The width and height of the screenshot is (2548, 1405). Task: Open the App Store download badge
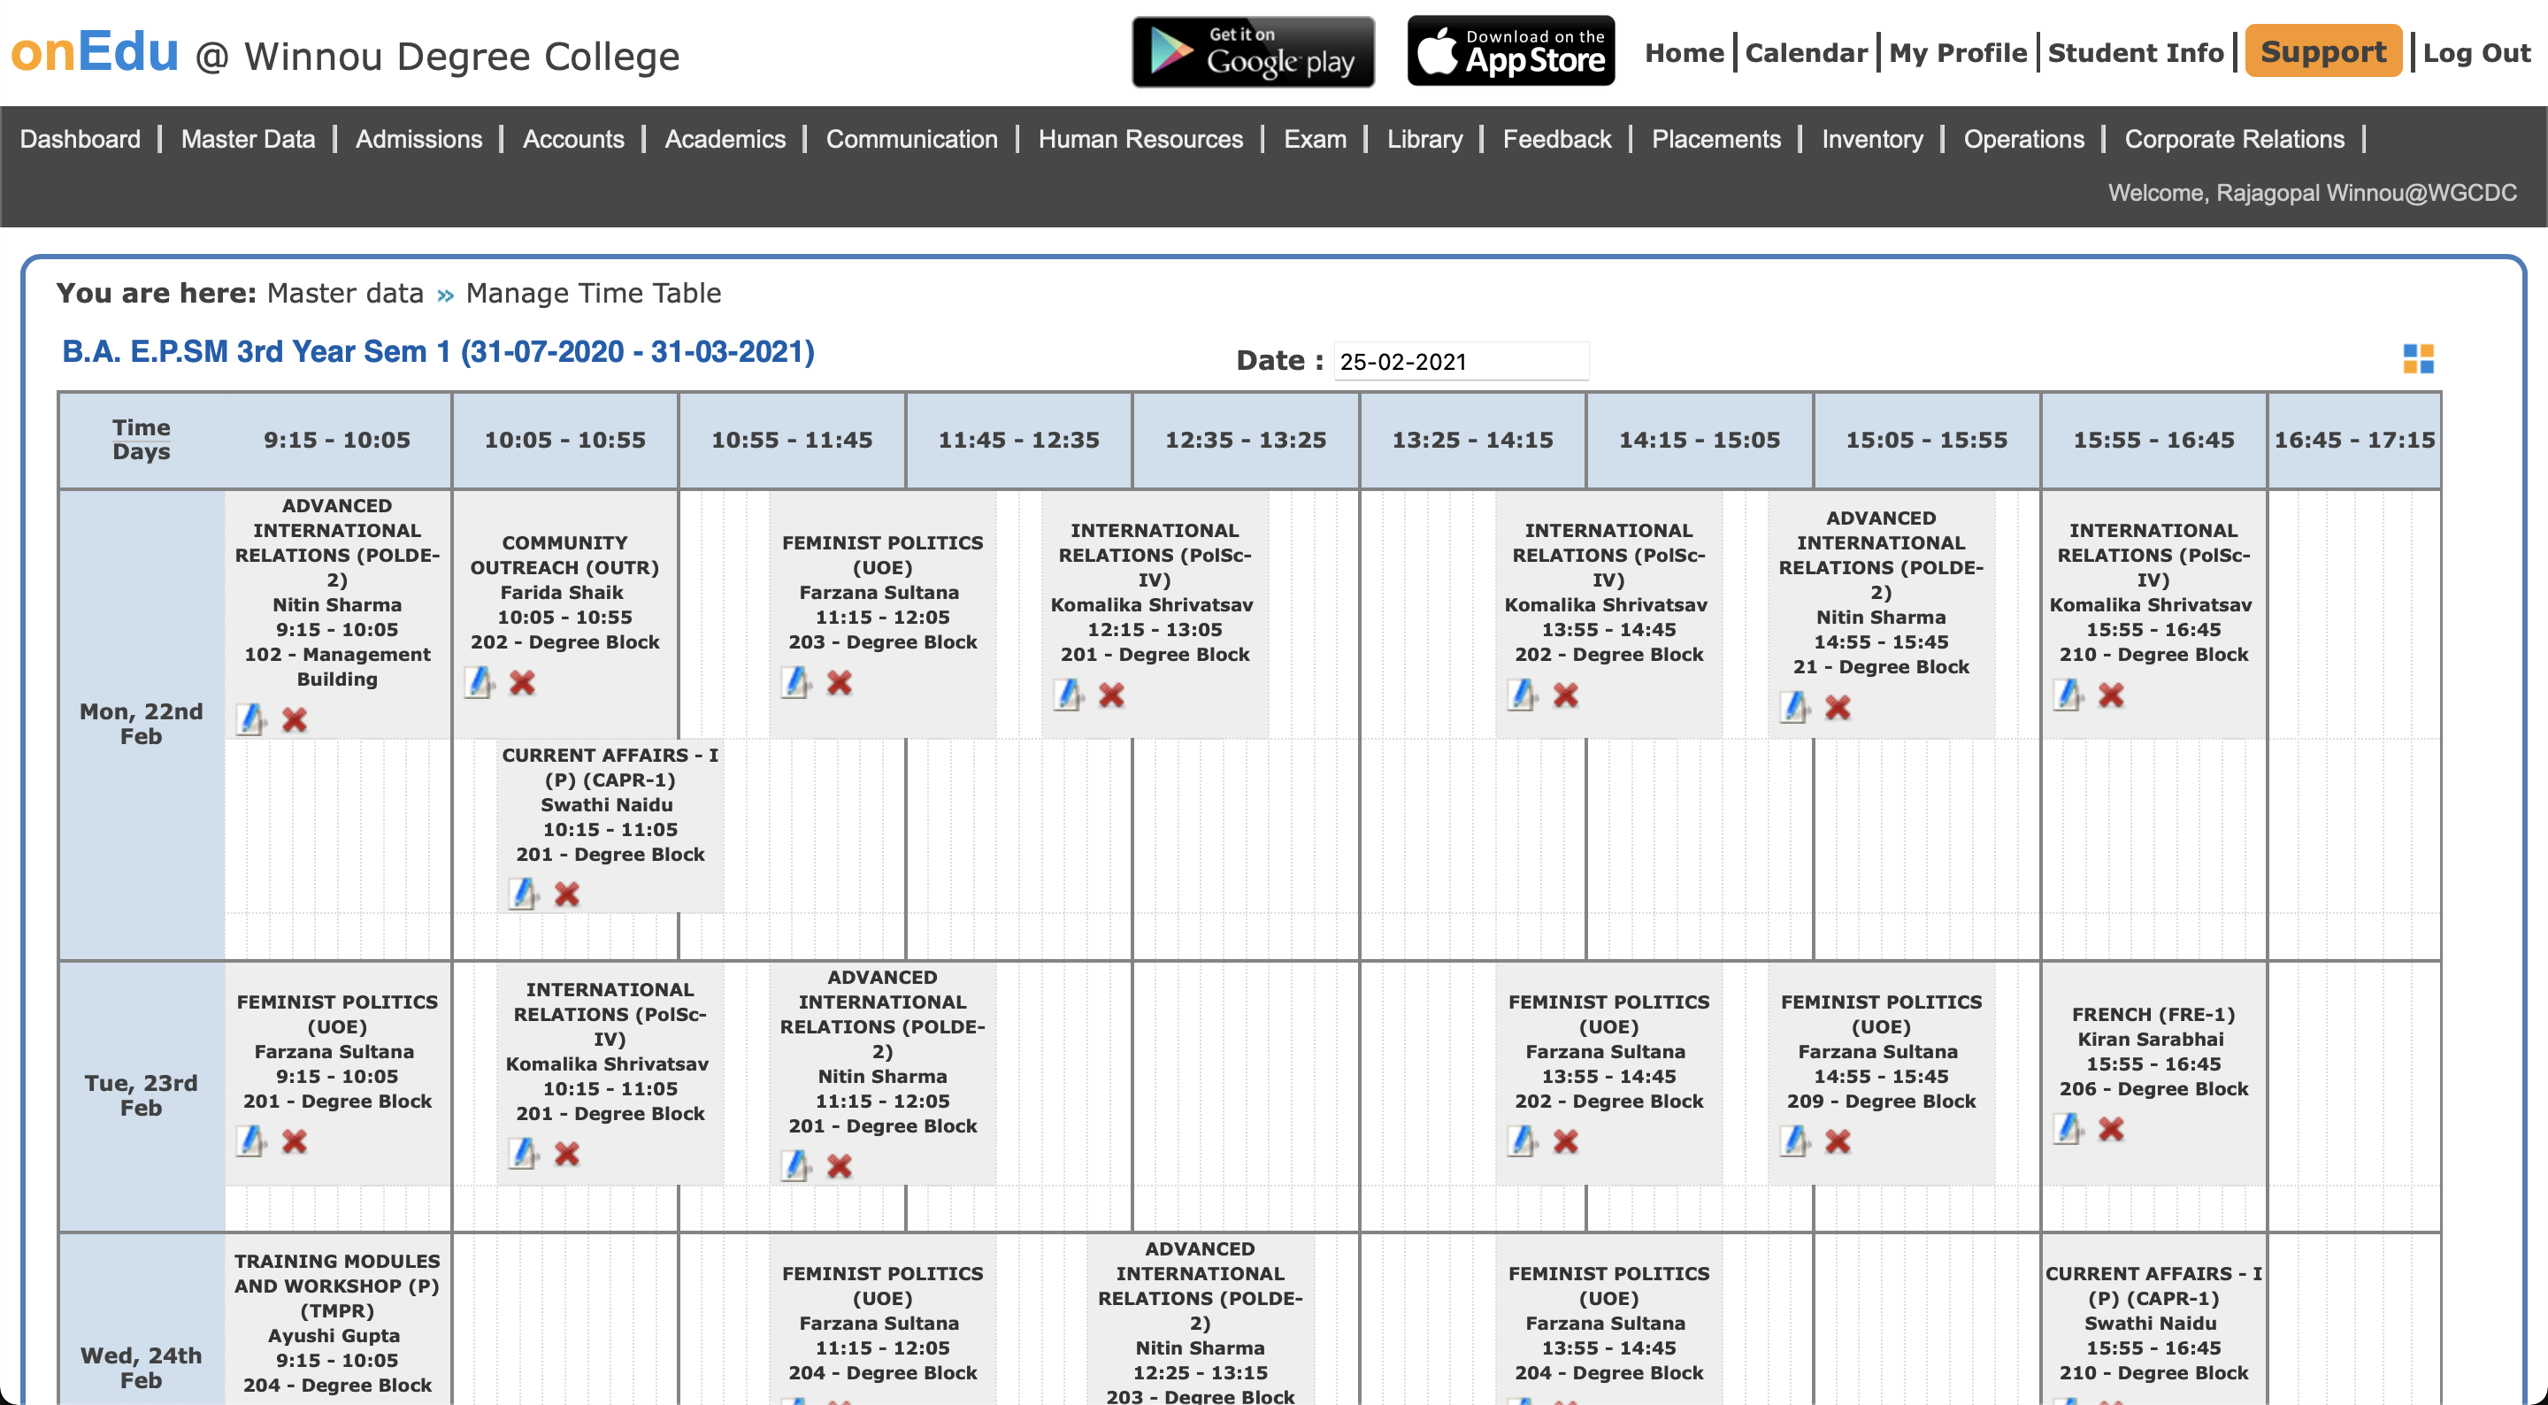pos(1510,52)
